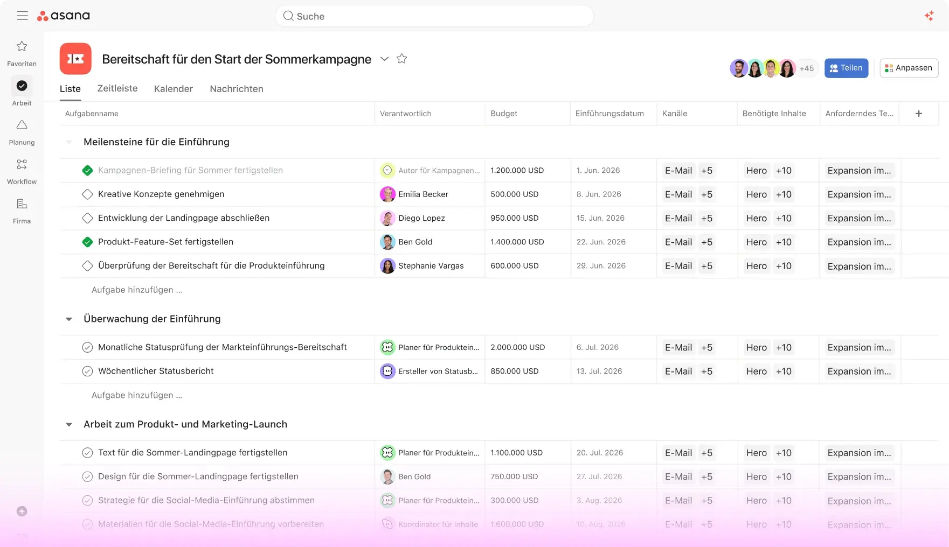
Task: Expand +10 contents in Kampagnen-Briefing row
Action: tap(784, 171)
